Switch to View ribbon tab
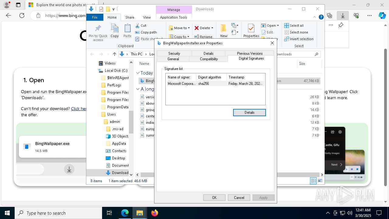 147,17
